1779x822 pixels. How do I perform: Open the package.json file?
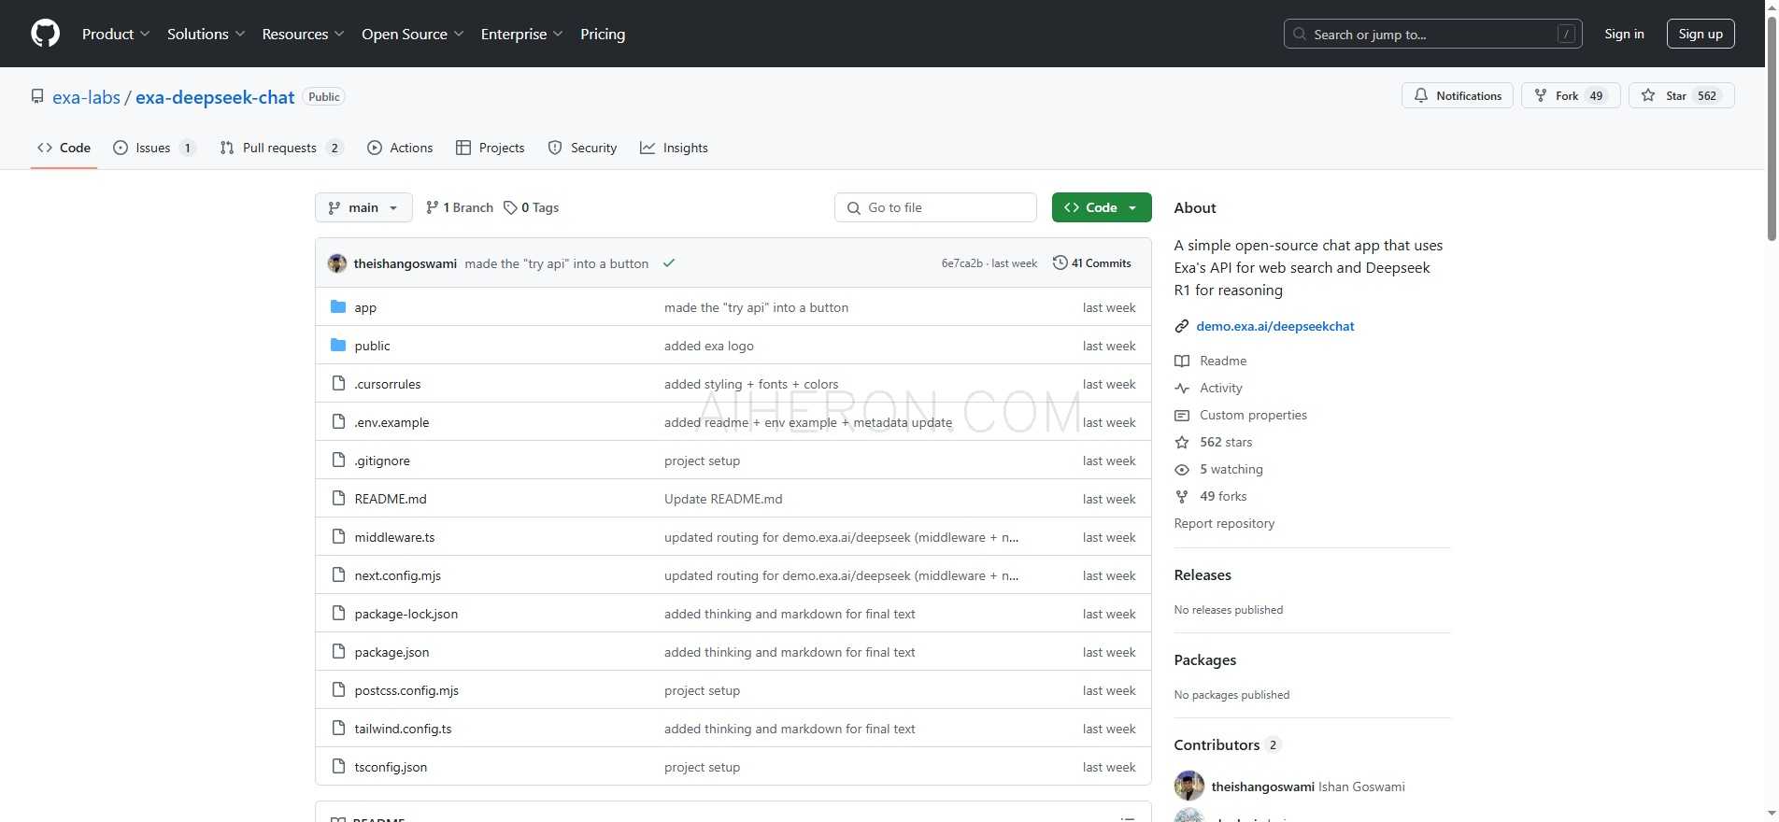(x=392, y=652)
